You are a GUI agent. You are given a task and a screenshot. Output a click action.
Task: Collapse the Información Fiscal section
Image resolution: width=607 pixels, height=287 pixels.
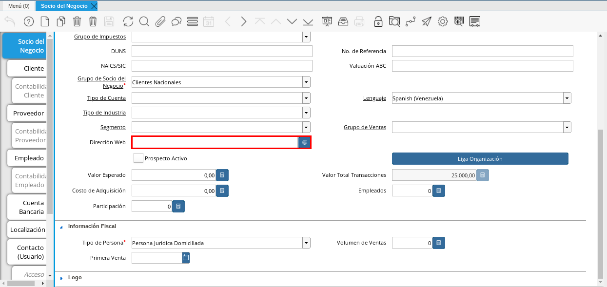pos(62,227)
